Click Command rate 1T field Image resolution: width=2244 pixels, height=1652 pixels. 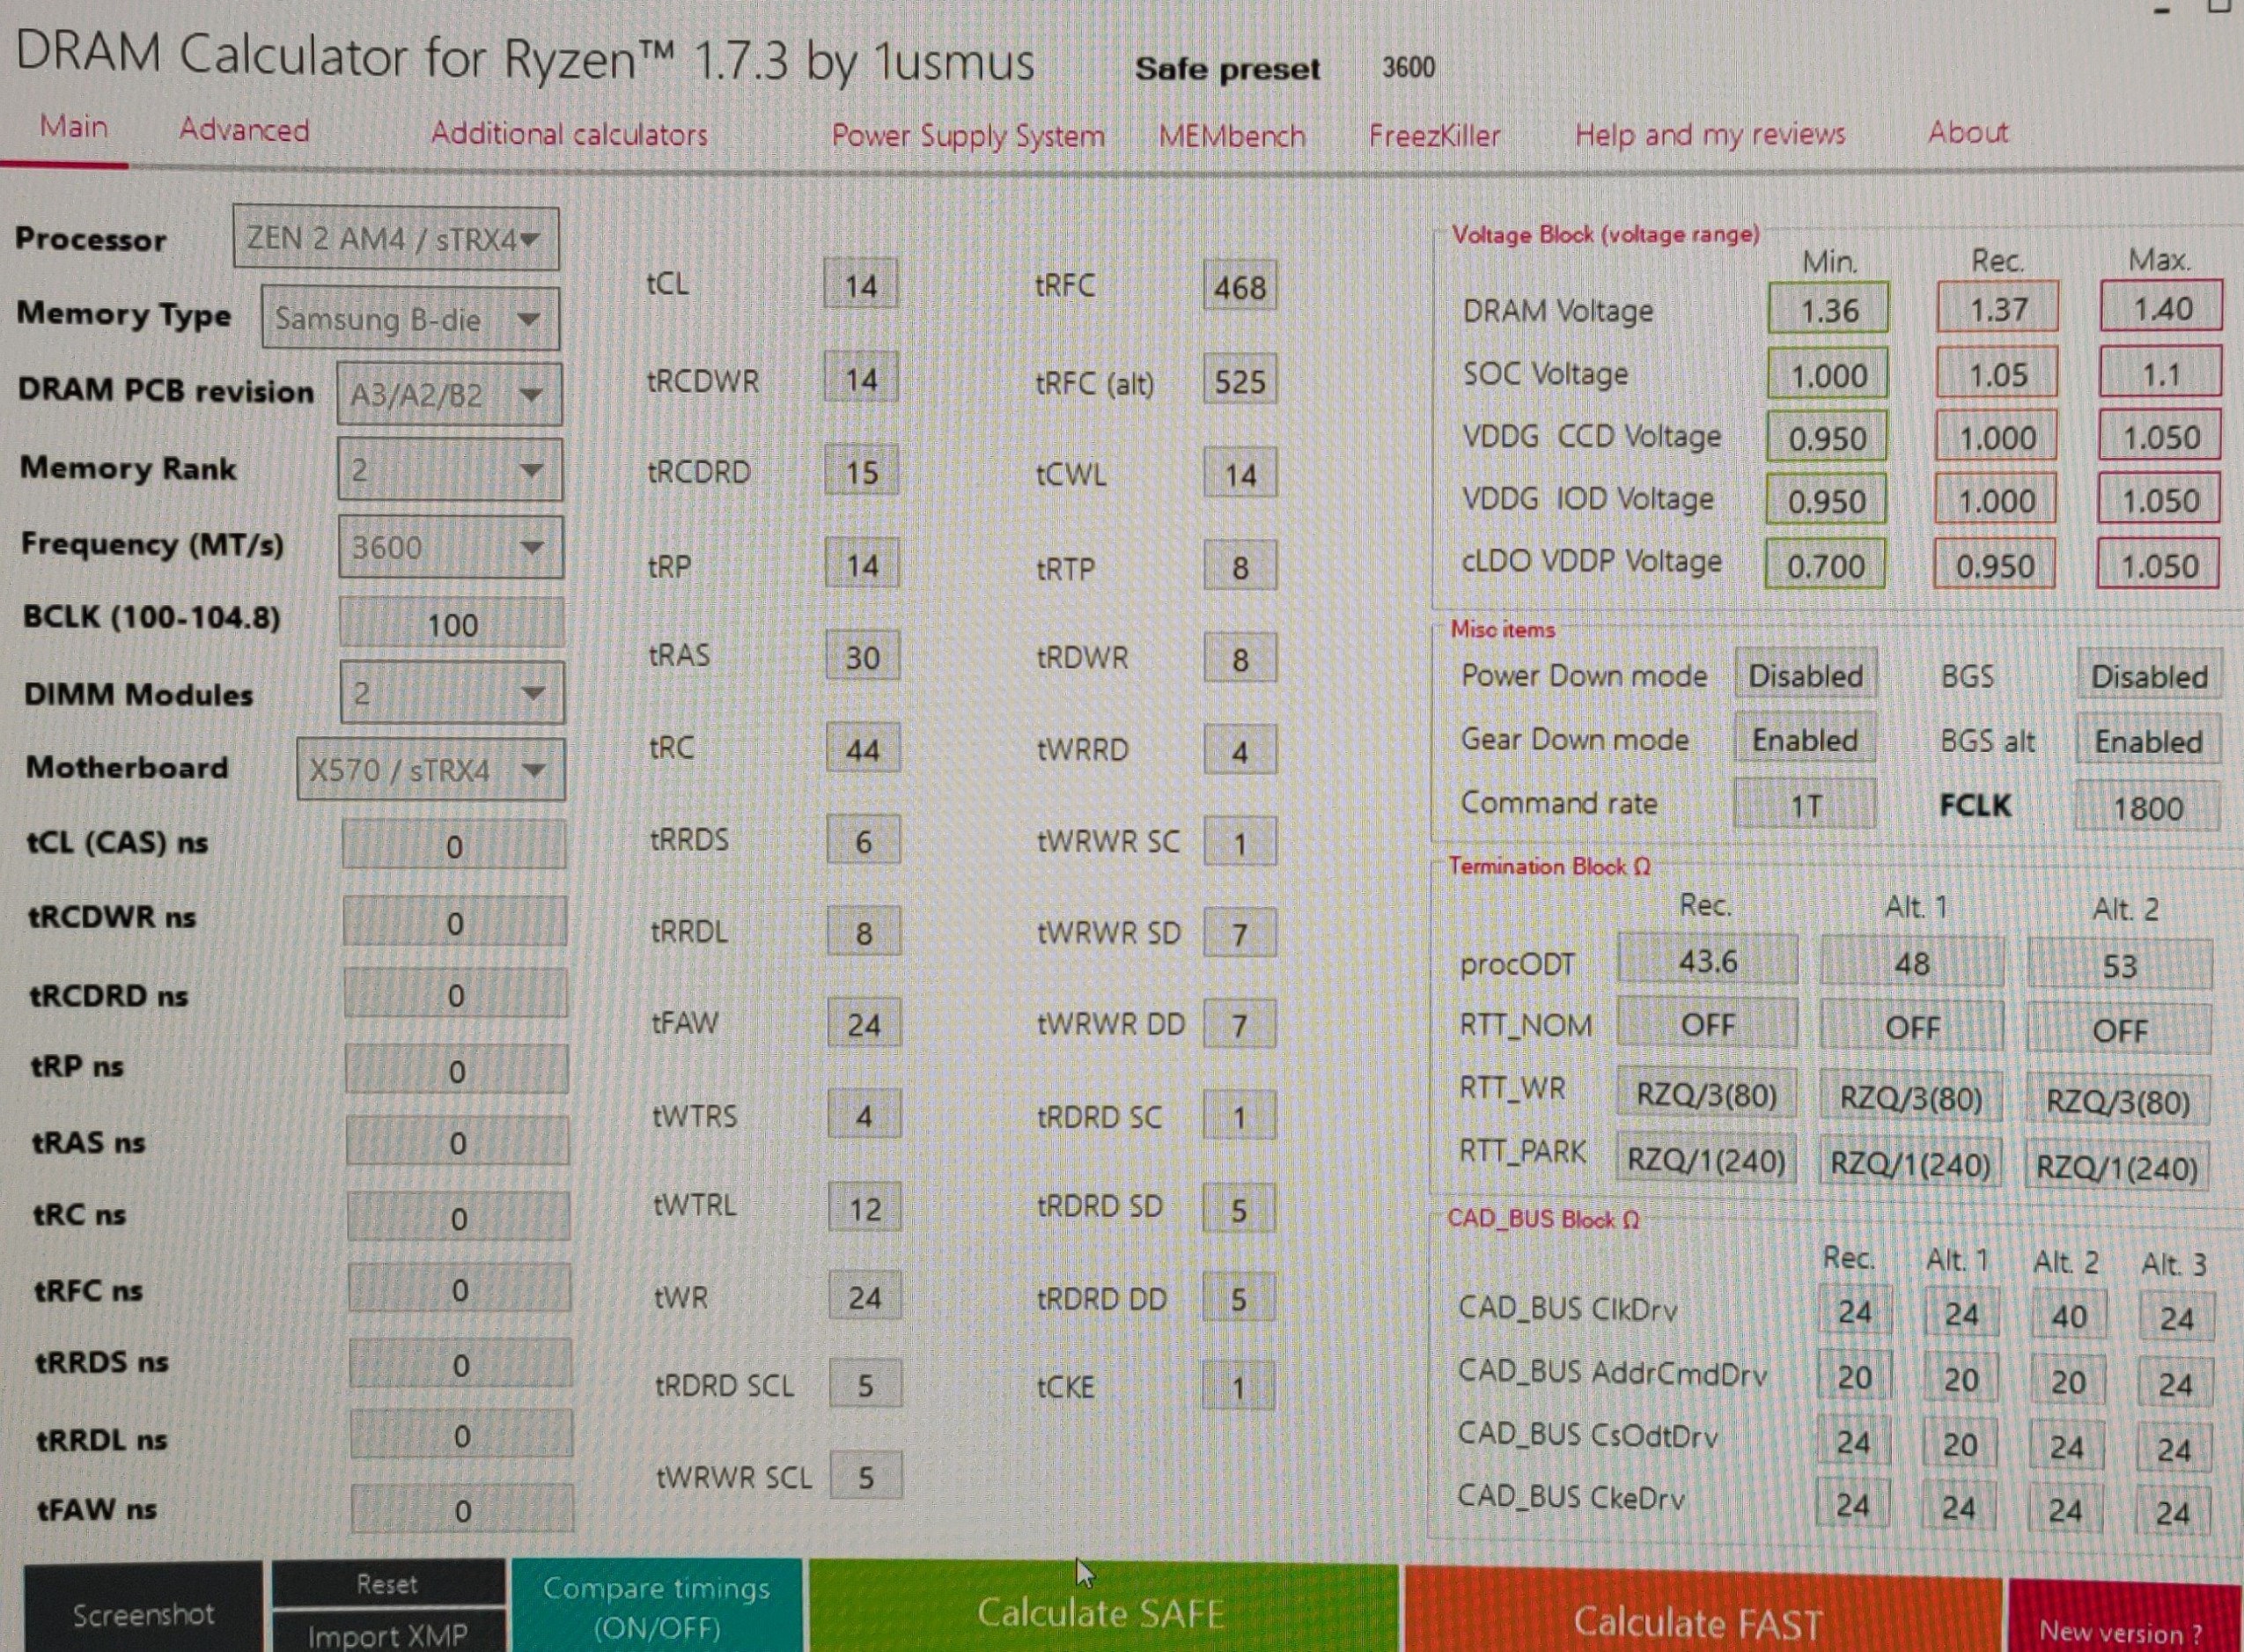pyautogui.click(x=1804, y=804)
